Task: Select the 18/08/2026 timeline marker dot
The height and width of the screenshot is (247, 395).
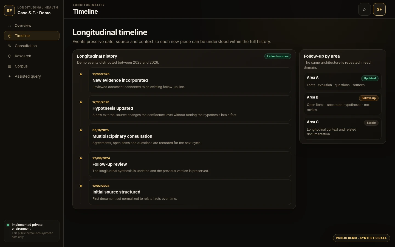Action: pyautogui.click(x=81, y=74)
